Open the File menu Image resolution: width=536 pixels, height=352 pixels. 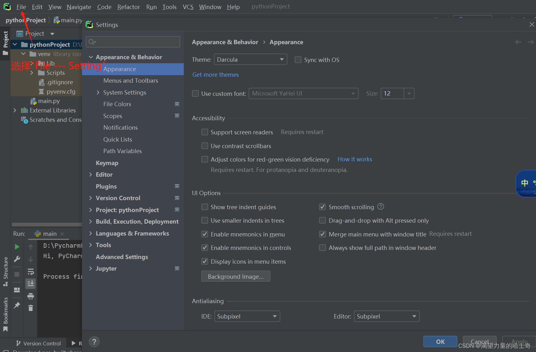coord(21,7)
